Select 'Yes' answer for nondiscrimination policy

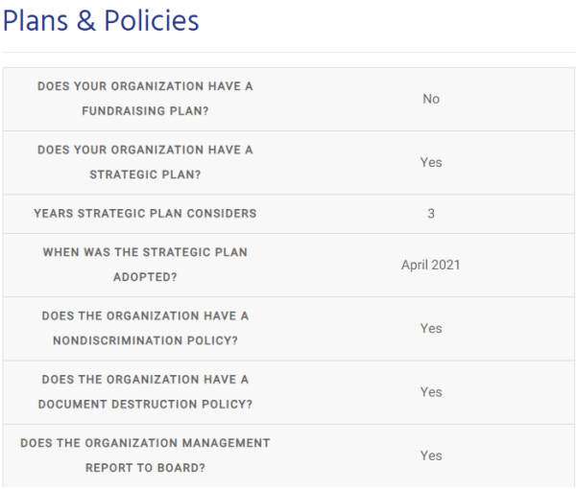pos(430,328)
